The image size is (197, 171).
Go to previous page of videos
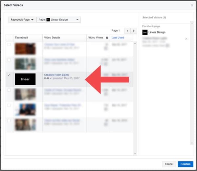click(x=127, y=31)
